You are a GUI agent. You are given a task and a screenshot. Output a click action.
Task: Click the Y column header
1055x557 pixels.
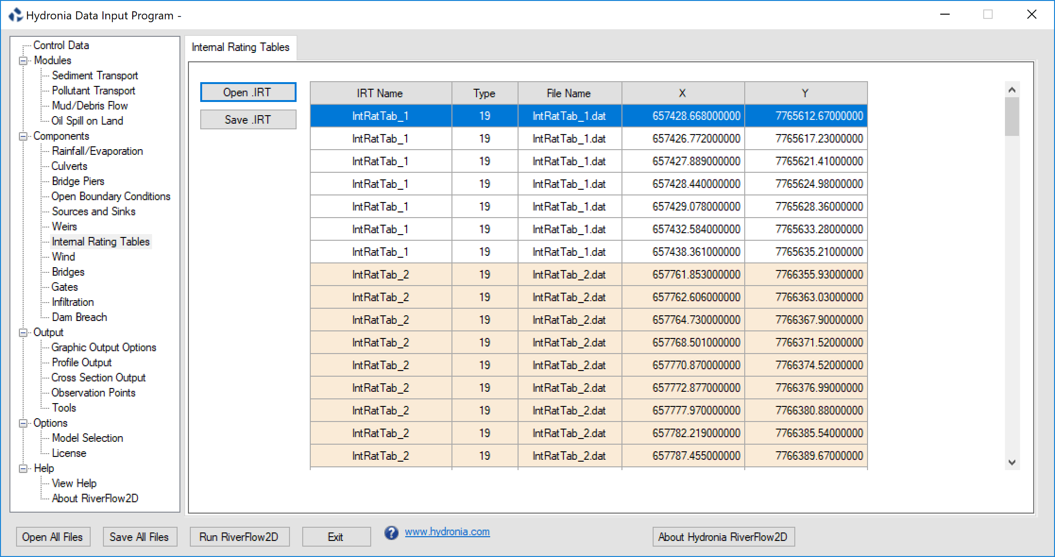click(806, 93)
